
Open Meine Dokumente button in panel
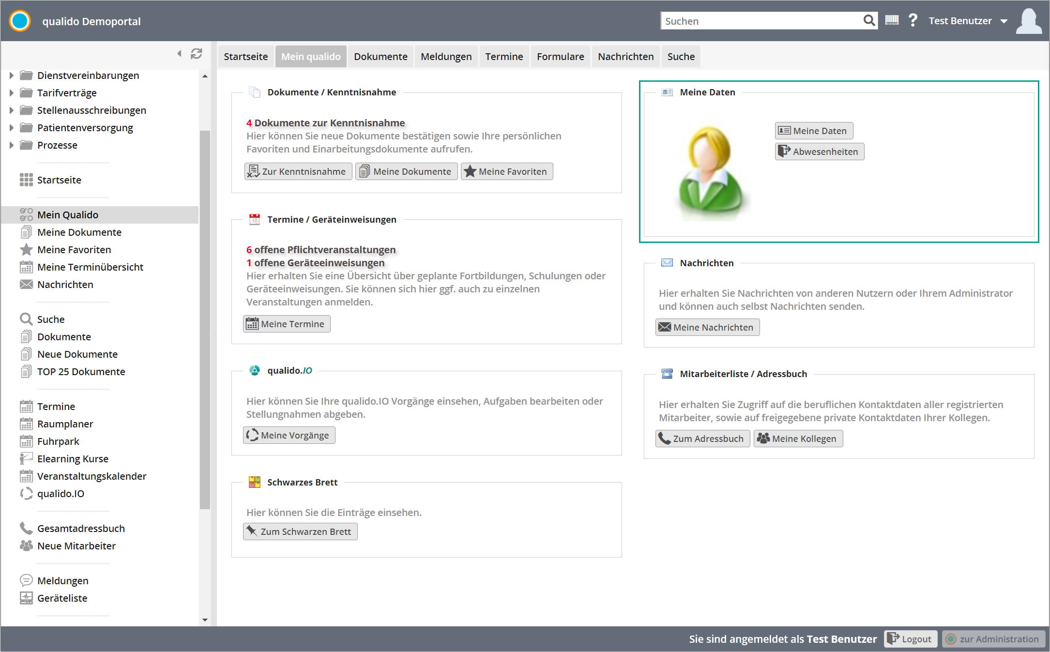click(406, 171)
